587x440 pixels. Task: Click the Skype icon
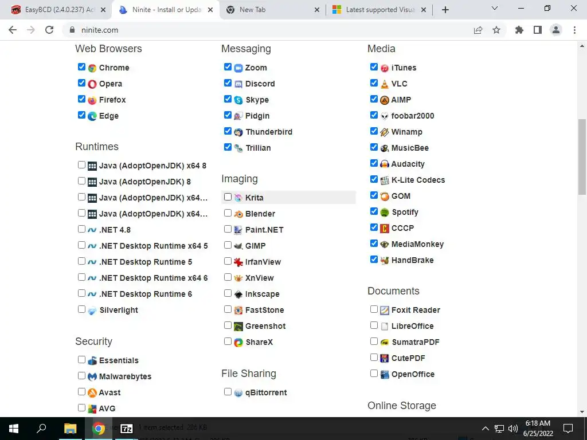click(x=238, y=100)
